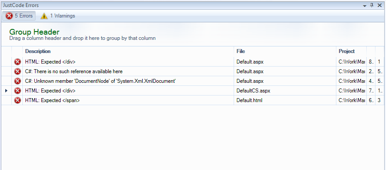Click the yellow warning triangle icon

44,16
